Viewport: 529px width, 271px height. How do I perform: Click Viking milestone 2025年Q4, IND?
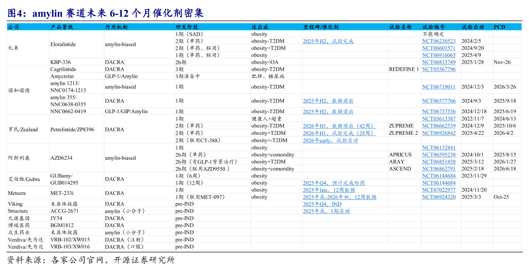[x=322, y=204]
